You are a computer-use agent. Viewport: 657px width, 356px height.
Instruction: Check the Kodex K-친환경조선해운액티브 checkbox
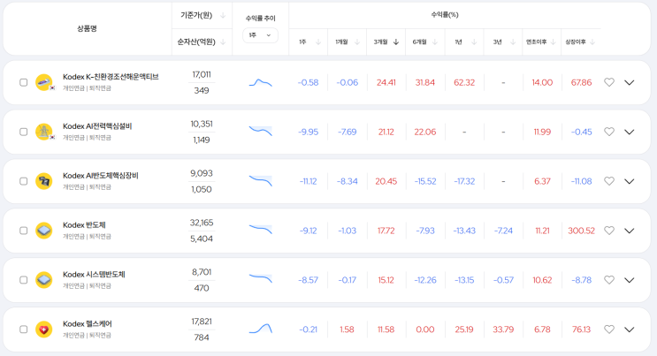24,82
